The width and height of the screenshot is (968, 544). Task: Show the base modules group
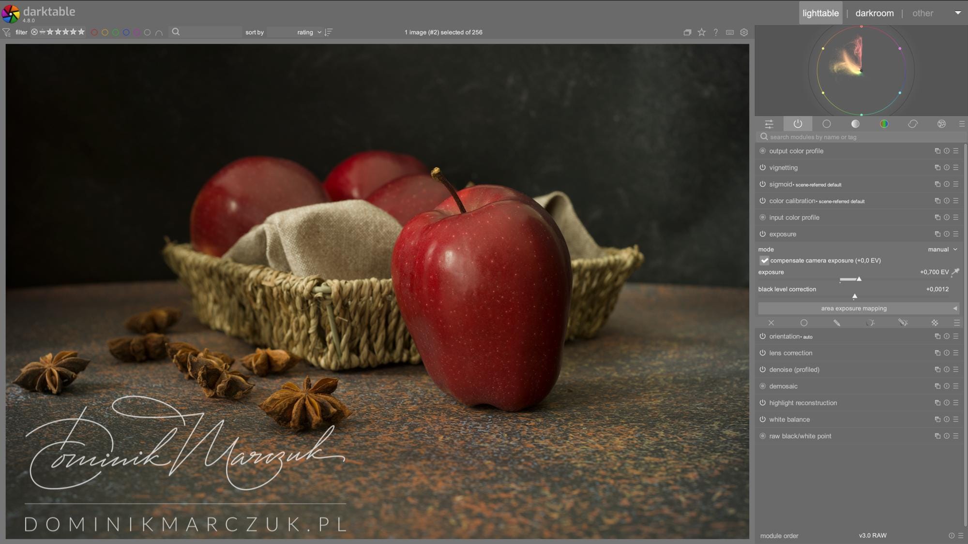point(827,124)
